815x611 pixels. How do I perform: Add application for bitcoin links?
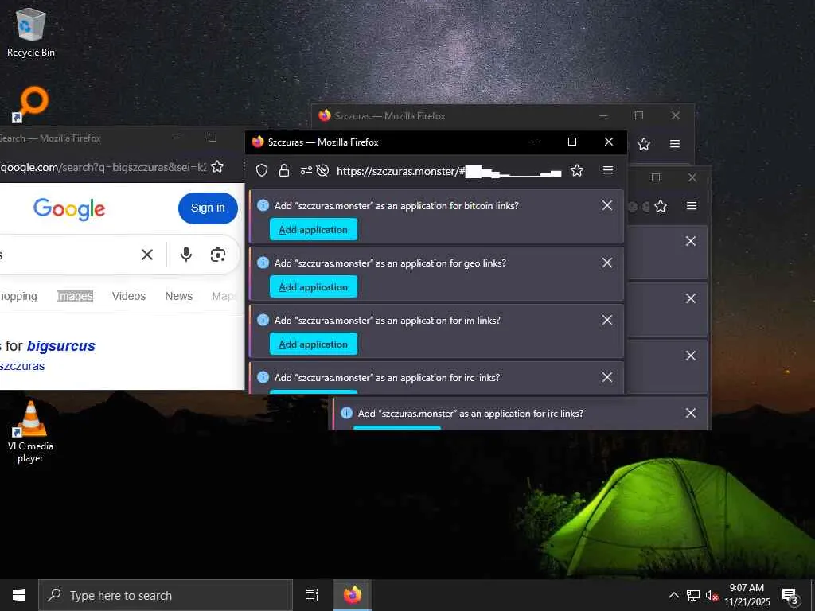pos(314,230)
